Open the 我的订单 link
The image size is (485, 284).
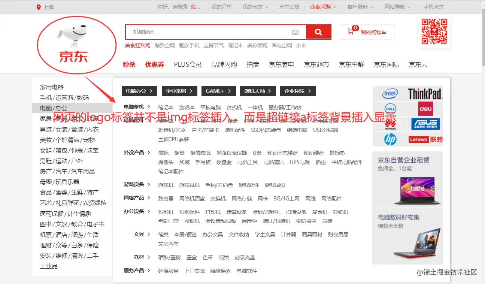click(x=221, y=7)
